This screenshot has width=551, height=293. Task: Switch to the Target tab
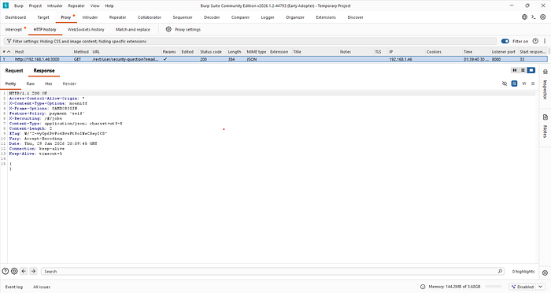43,17
